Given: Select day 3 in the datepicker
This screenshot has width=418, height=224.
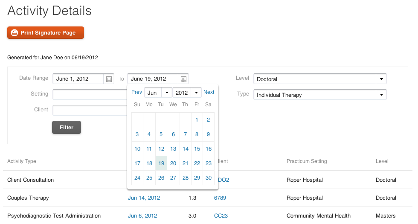Looking at the screenshot, I should pos(137,134).
